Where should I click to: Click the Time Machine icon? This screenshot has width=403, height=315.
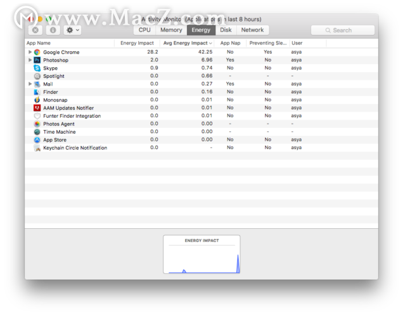point(37,132)
